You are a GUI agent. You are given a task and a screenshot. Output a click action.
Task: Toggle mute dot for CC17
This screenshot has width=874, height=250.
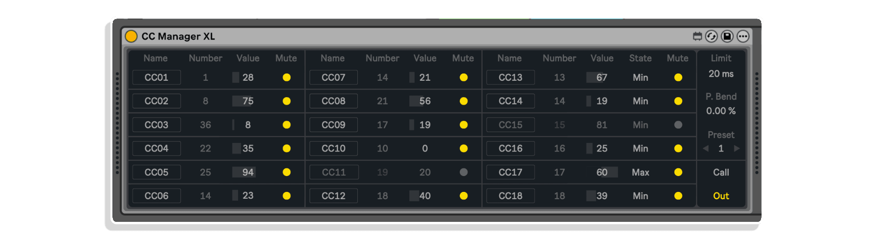point(678,172)
